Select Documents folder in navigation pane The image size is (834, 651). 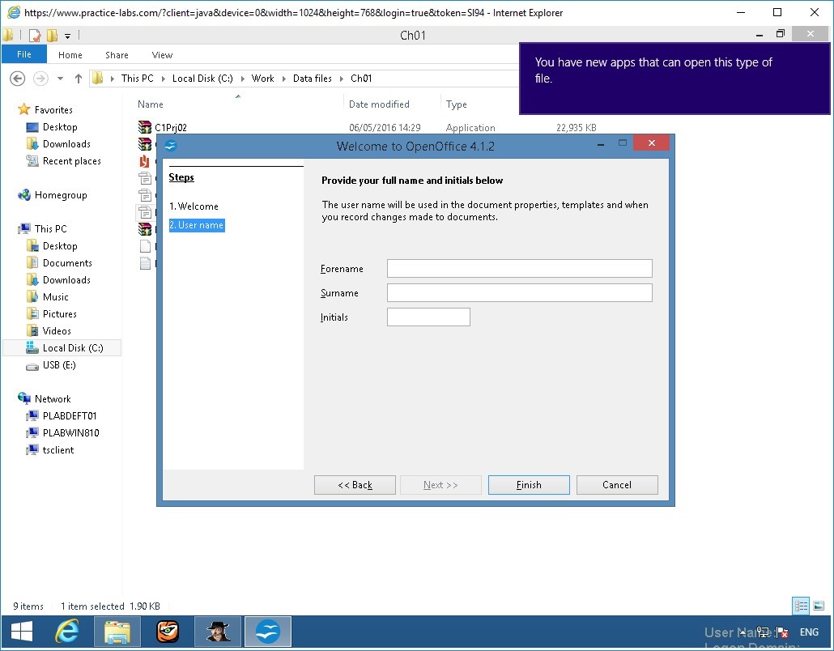(67, 262)
